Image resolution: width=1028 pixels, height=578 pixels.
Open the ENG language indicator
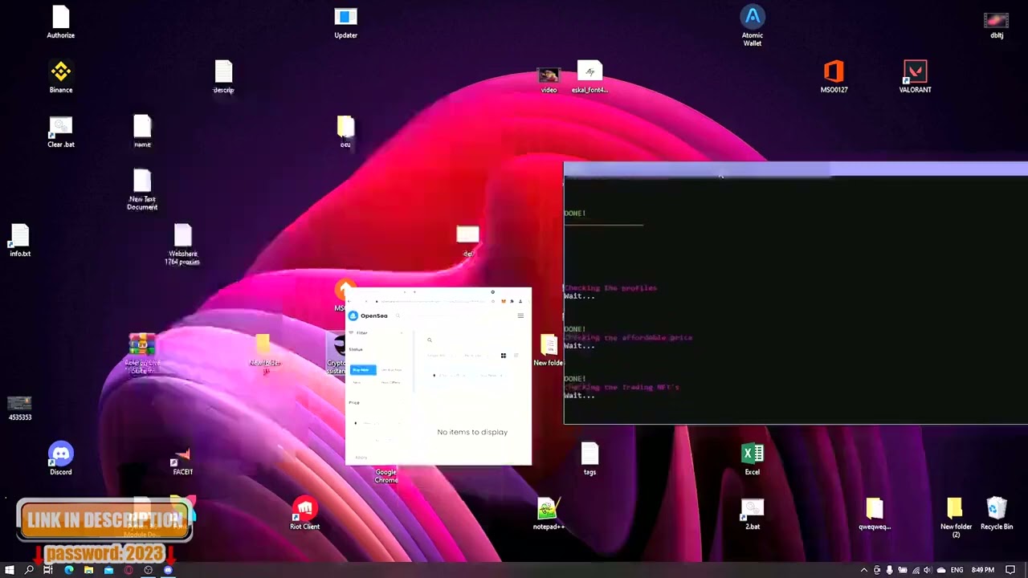(957, 570)
